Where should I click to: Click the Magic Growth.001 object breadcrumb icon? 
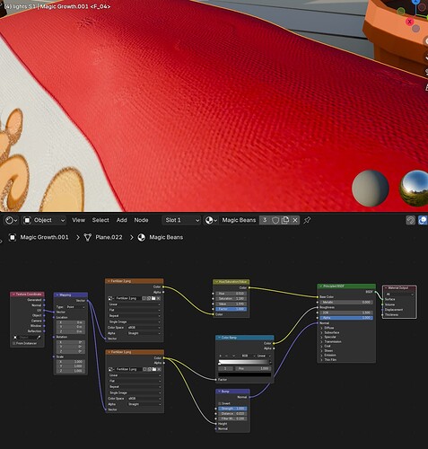(x=13, y=237)
